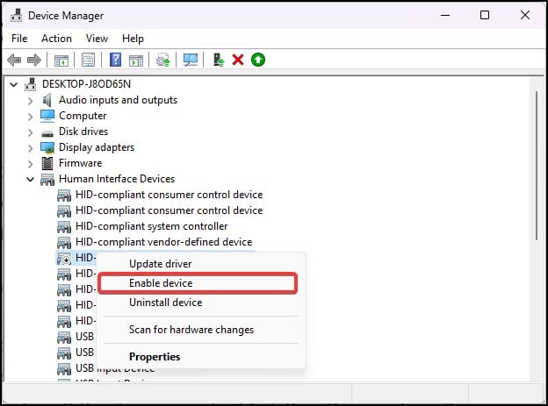Select the Disk drives label

(83, 132)
